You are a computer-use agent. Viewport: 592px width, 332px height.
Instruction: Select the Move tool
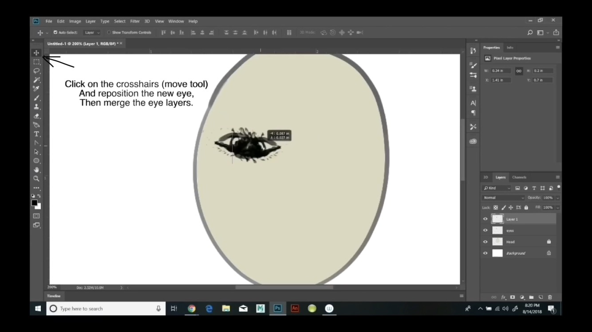36,52
